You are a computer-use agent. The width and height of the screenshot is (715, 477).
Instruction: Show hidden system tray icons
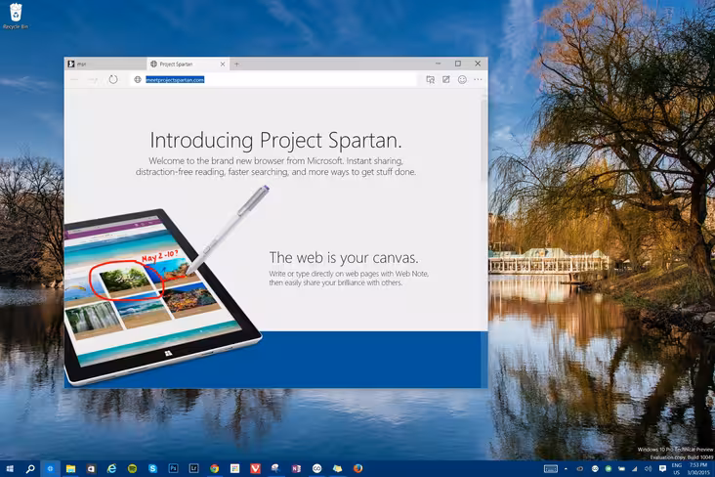(x=566, y=469)
